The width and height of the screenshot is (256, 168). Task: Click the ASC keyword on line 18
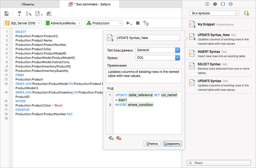click(x=69, y=114)
